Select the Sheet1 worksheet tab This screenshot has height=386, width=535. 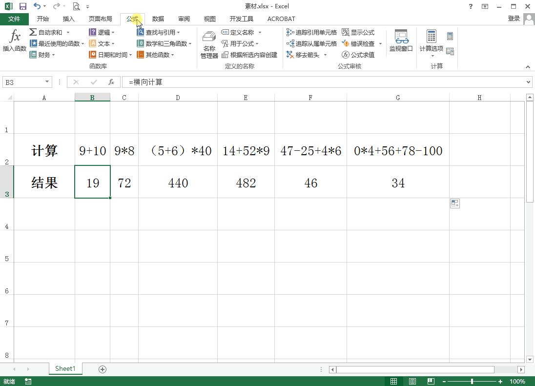[65, 368]
